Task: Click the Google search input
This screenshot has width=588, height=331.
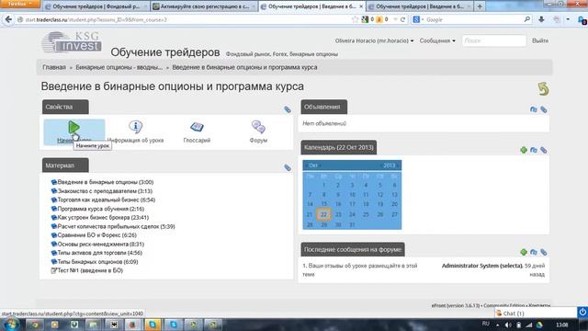Action: [x=474, y=19]
